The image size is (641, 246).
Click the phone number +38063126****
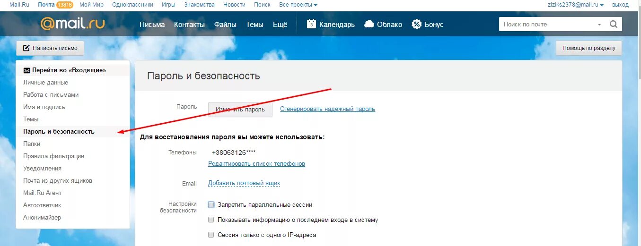click(234, 153)
